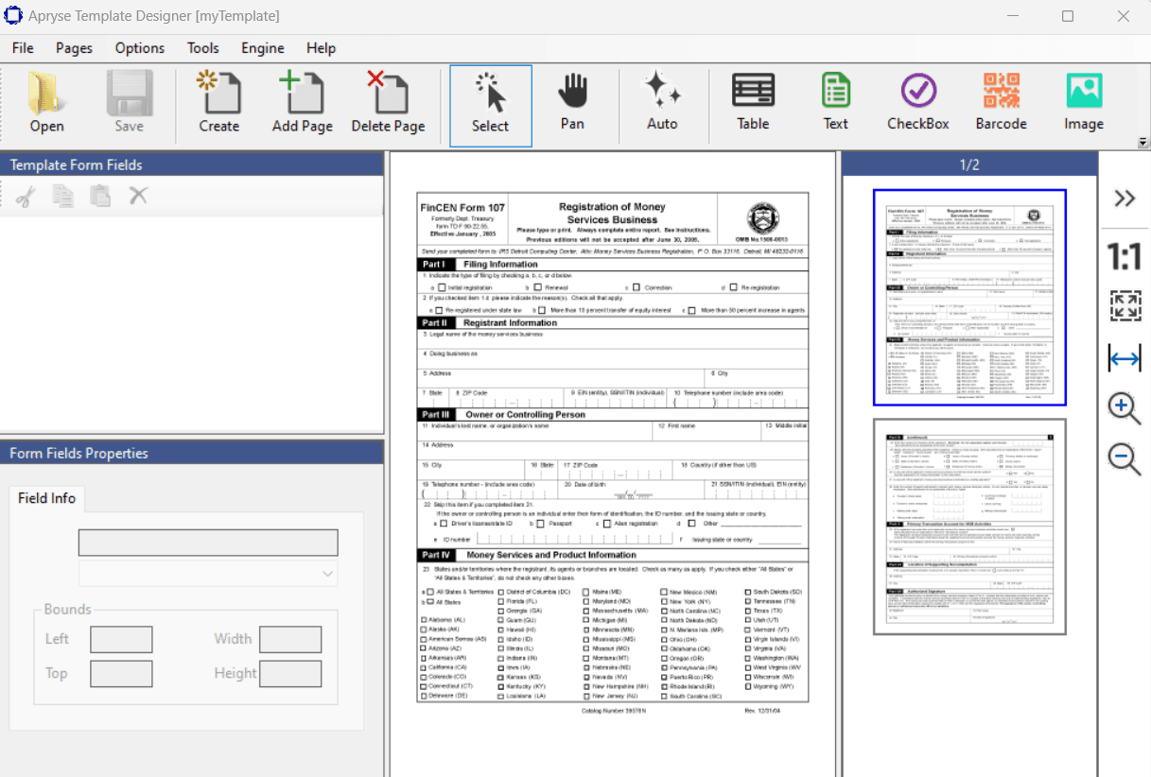Image resolution: width=1151 pixels, height=777 pixels.
Task: Click the Add Page icon
Action: pos(302,104)
